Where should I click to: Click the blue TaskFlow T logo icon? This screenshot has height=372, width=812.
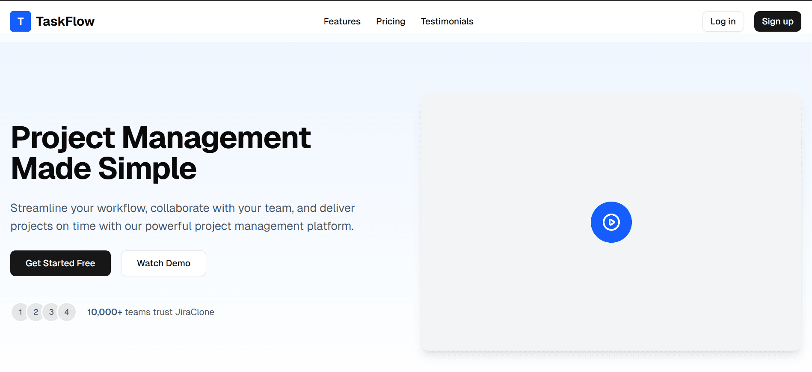(21, 21)
